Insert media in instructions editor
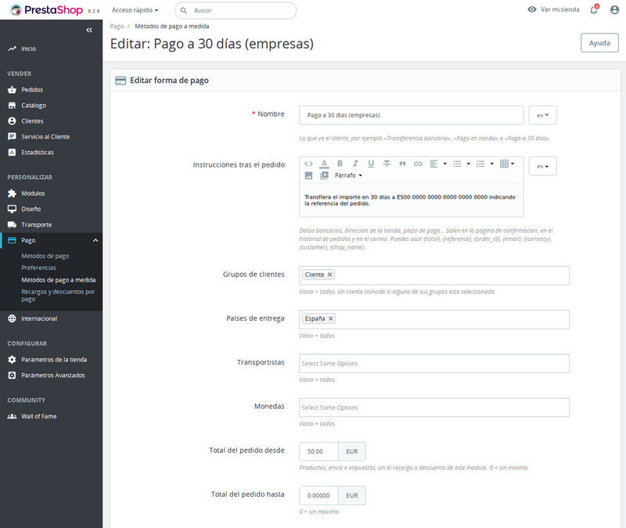Screen dimensions: 626x528 pyautogui.click(x=324, y=175)
